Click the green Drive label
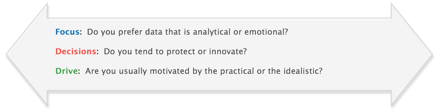This screenshot has width=434, height=112. 67,71
